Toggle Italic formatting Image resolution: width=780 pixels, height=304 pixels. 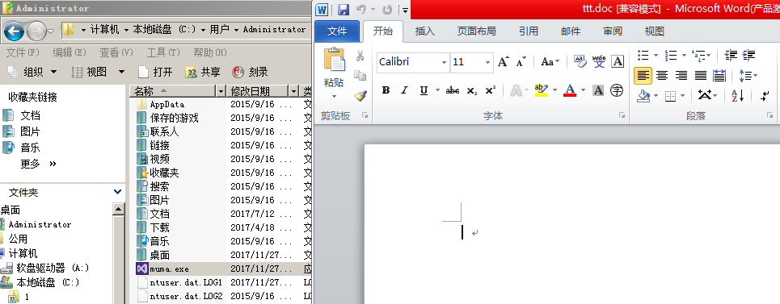[x=404, y=90]
